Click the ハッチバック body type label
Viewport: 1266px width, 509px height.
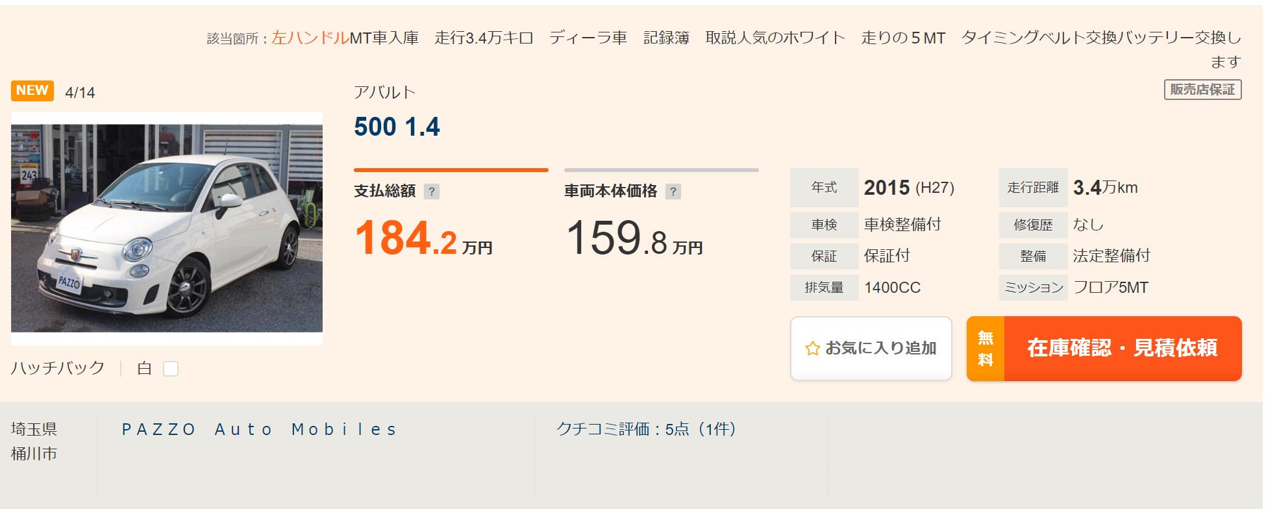58,368
